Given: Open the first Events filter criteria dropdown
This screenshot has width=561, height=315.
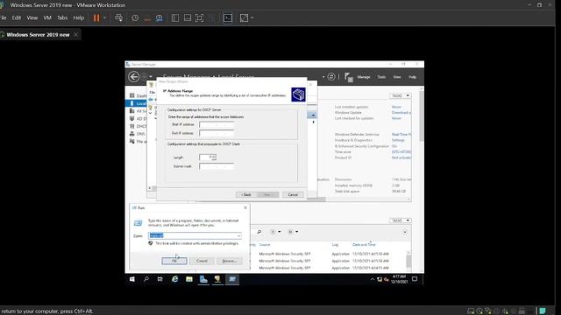Looking at the screenshot, I should point(275,232).
